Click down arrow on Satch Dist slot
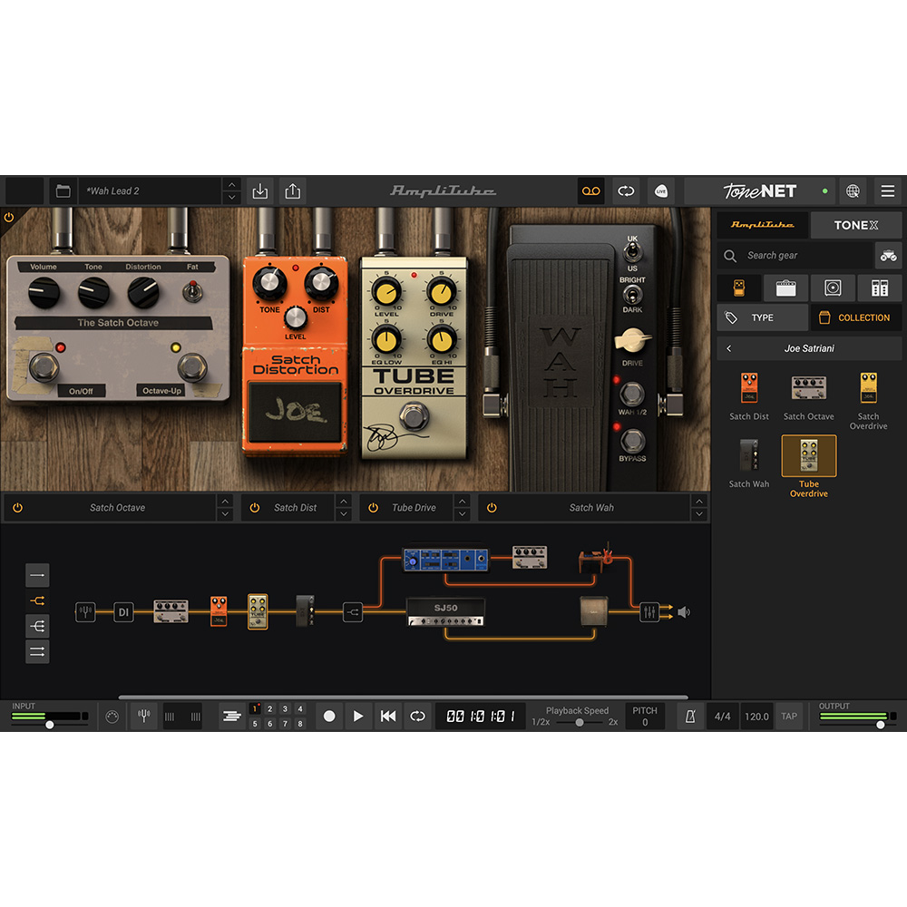 pyautogui.click(x=344, y=513)
